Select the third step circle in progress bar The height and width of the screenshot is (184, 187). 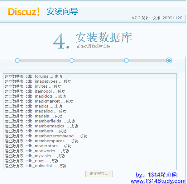(x=126, y=60)
